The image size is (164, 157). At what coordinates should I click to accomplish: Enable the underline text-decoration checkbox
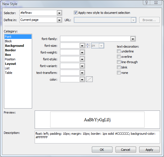119,51
